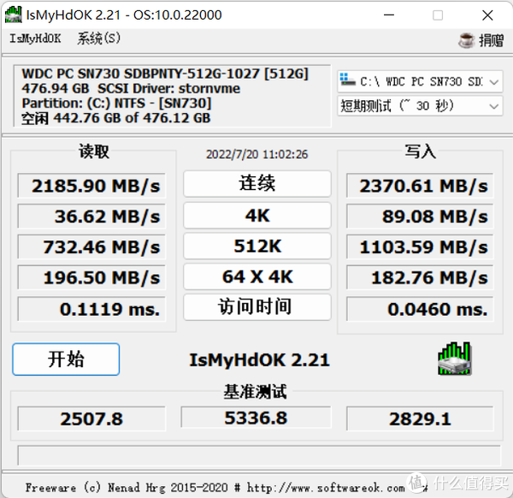
Task: Click the 开始 start button
Action: click(66, 359)
